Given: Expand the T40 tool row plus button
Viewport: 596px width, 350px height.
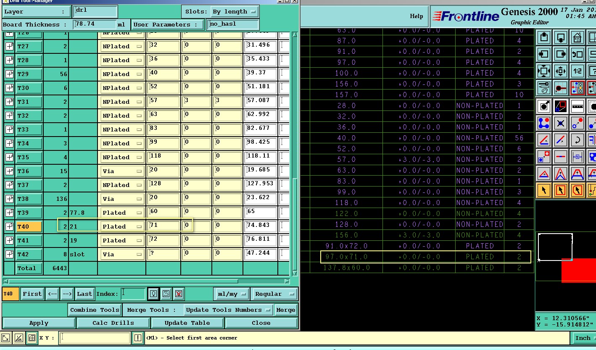Looking at the screenshot, I should click(9, 226).
